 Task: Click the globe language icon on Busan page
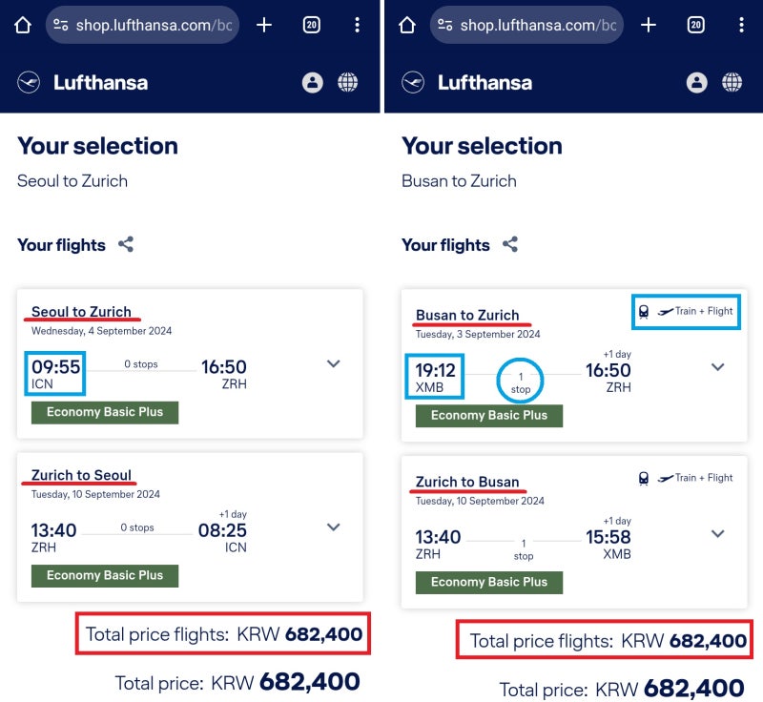point(732,82)
